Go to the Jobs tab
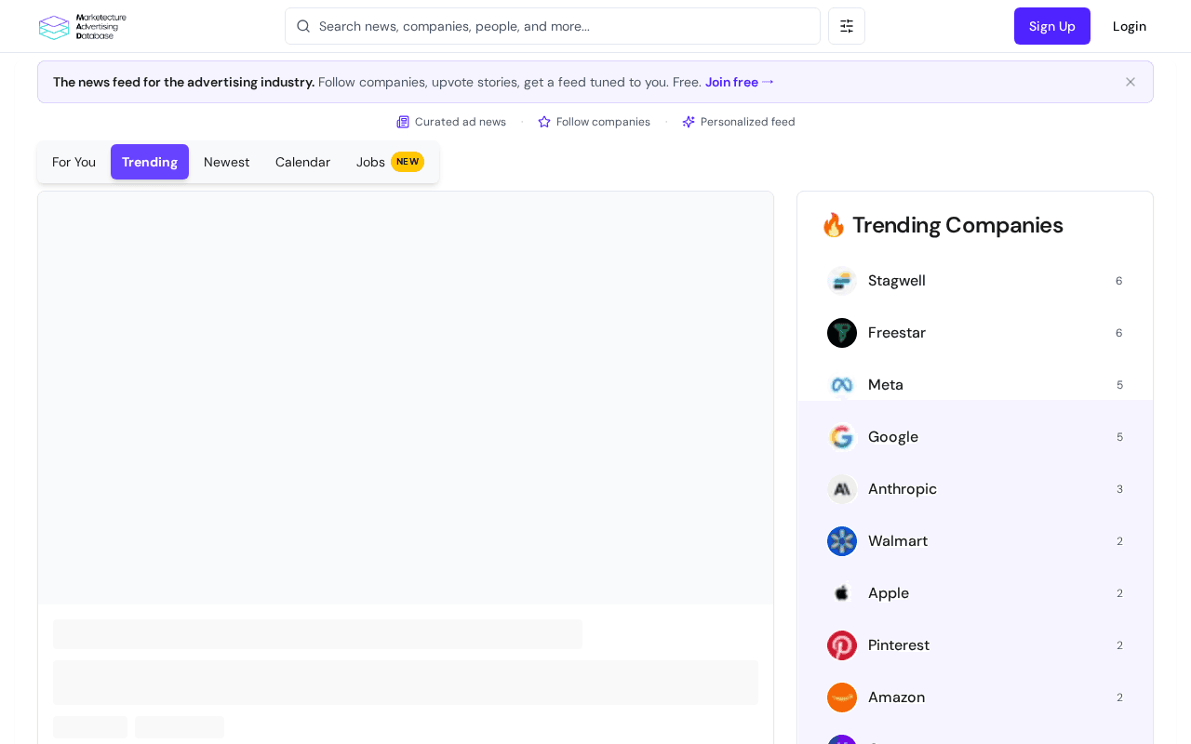This screenshot has height=744, width=1191. pyautogui.click(x=390, y=162)
